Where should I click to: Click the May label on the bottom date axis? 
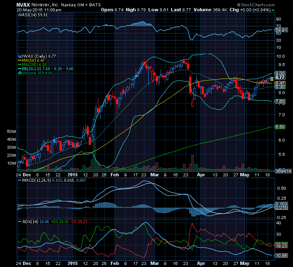point(244,264)
